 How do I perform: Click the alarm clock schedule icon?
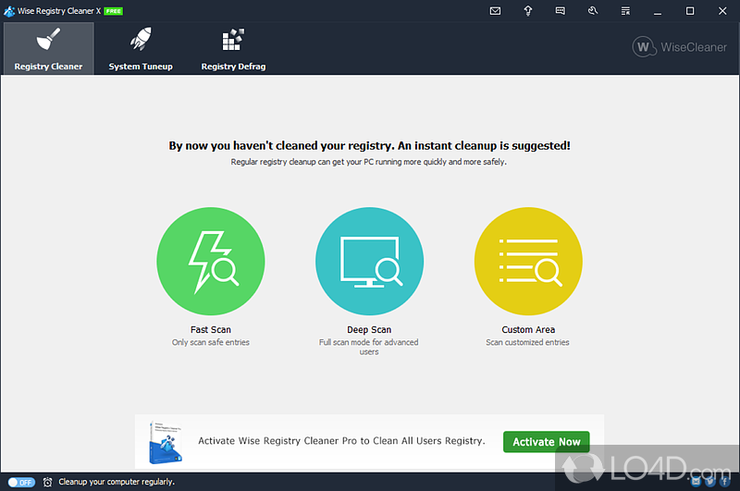[48, 482]
